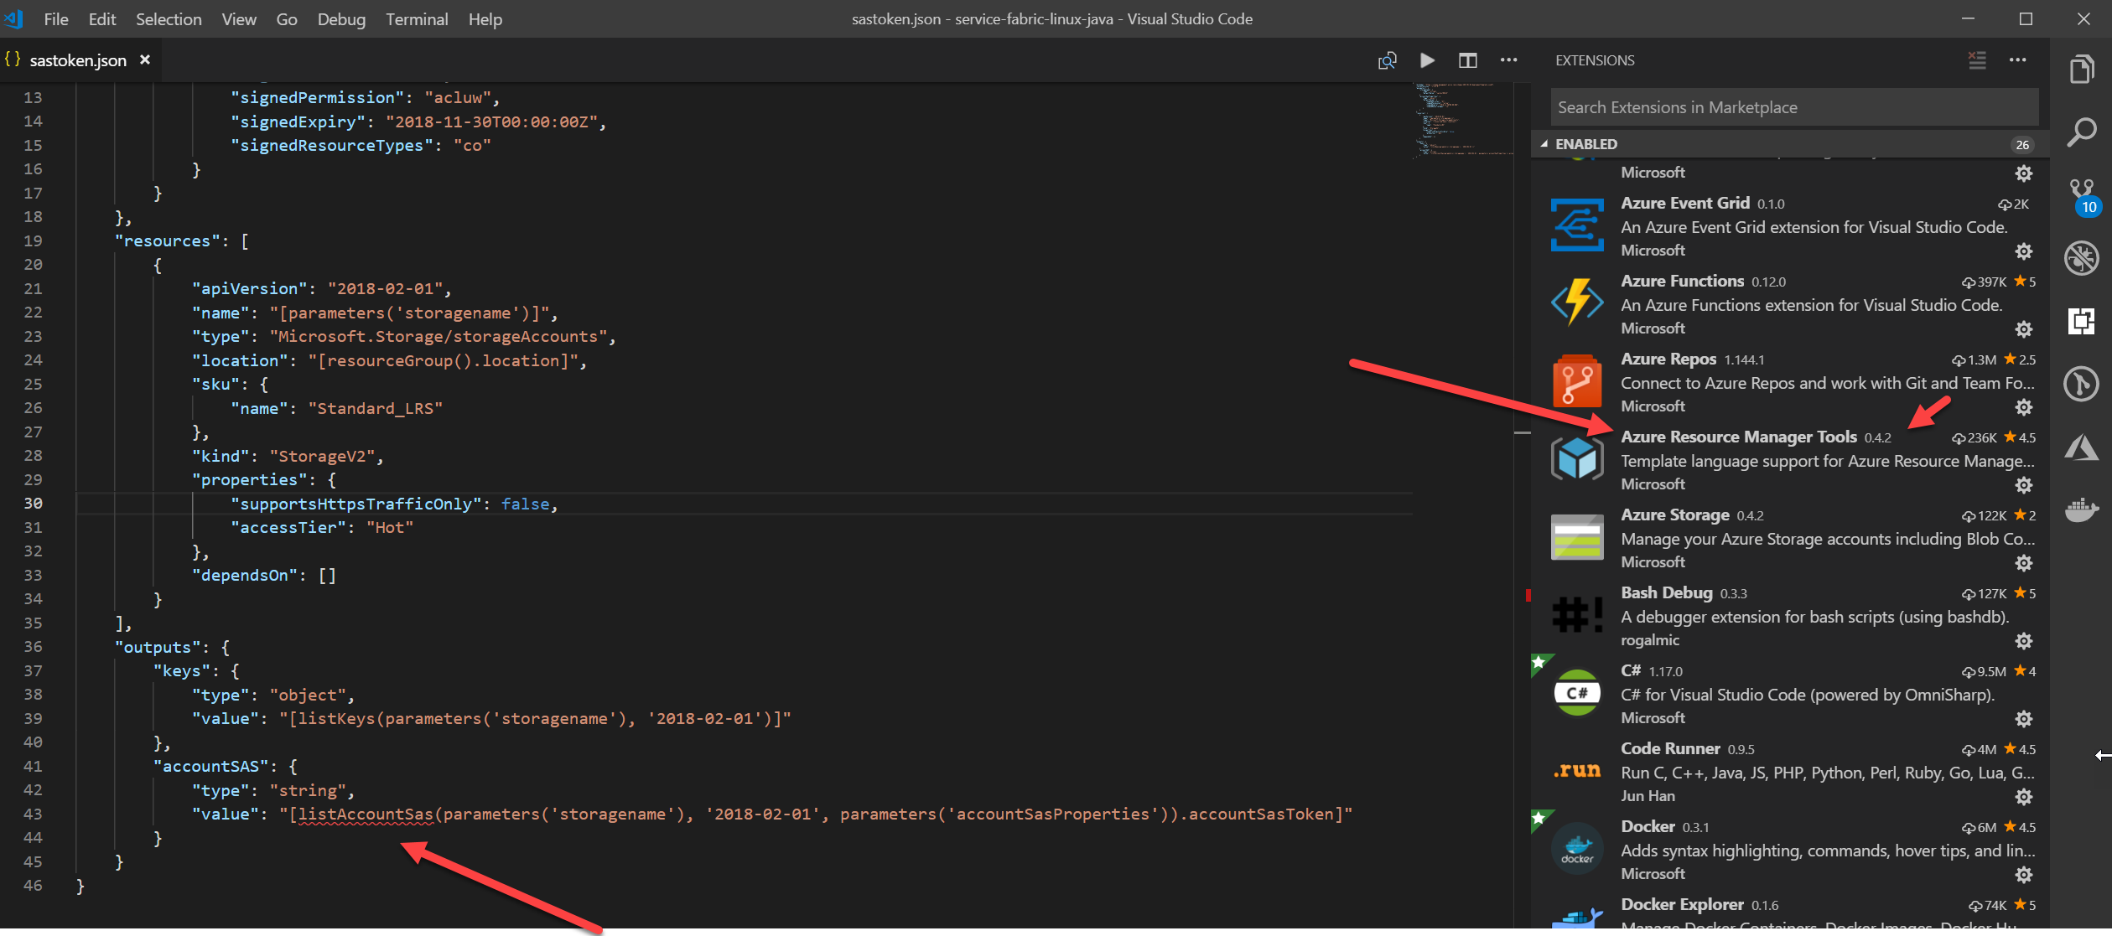Collapse the ENABLED extensions section
This screenshot has width=2112, height=936.
tap(1544, 143)
